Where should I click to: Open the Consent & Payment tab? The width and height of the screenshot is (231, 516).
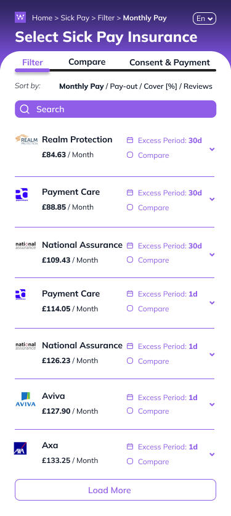[169, 62]
